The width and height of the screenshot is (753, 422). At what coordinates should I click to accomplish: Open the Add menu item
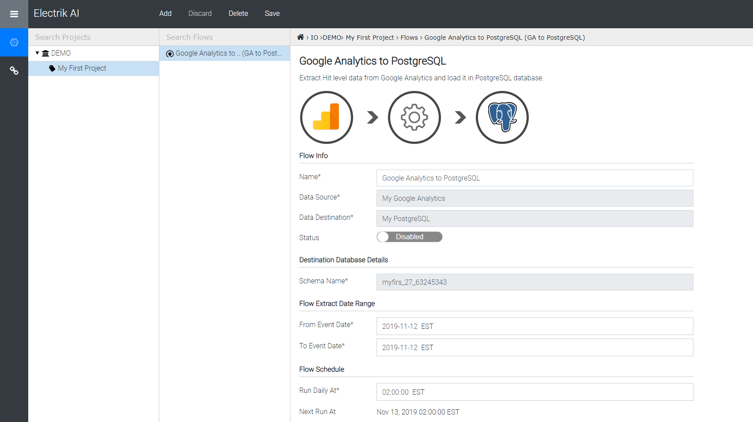point(165,13)
